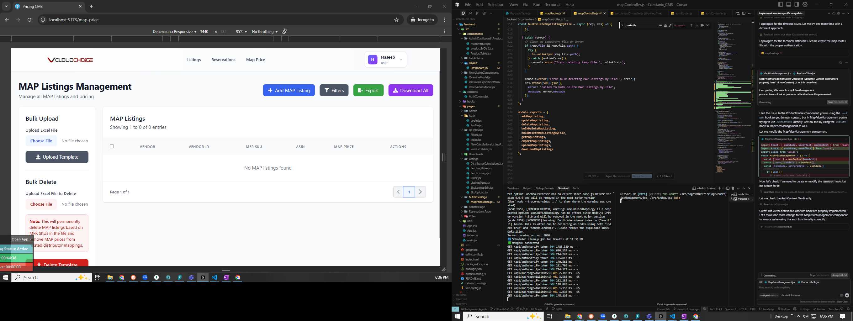Click the Go Live status bar item
Image resolution: width=853 pixels, height=321 pixels.
(784, 309)
